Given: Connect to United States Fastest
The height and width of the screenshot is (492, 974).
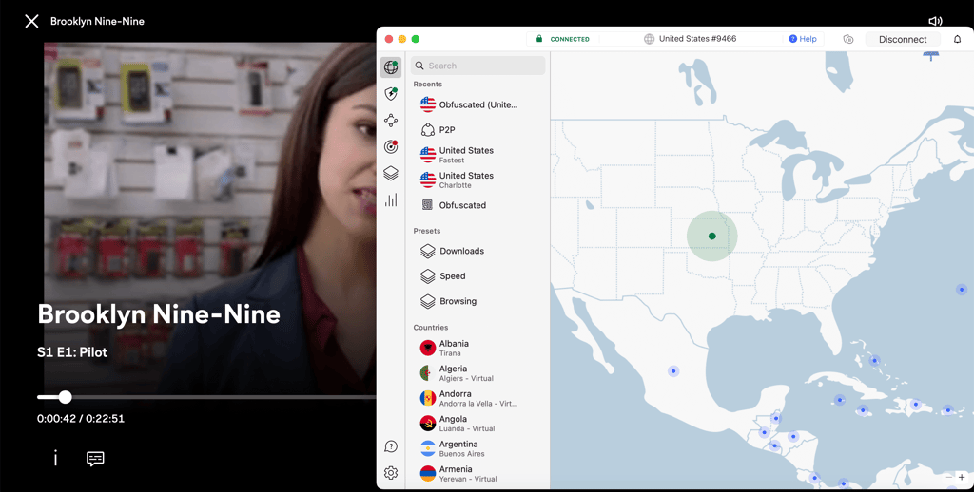Looking at the screenshot, I should 476,155.
